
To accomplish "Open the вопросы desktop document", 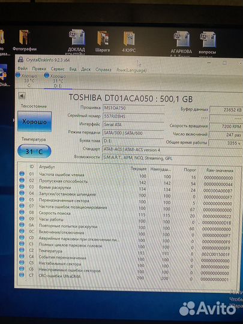I will click(x=208, y=43).
